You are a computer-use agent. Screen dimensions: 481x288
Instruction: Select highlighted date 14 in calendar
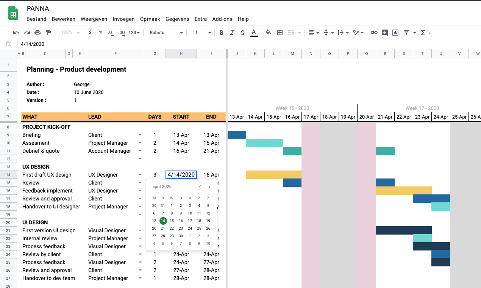coord(163,221)
